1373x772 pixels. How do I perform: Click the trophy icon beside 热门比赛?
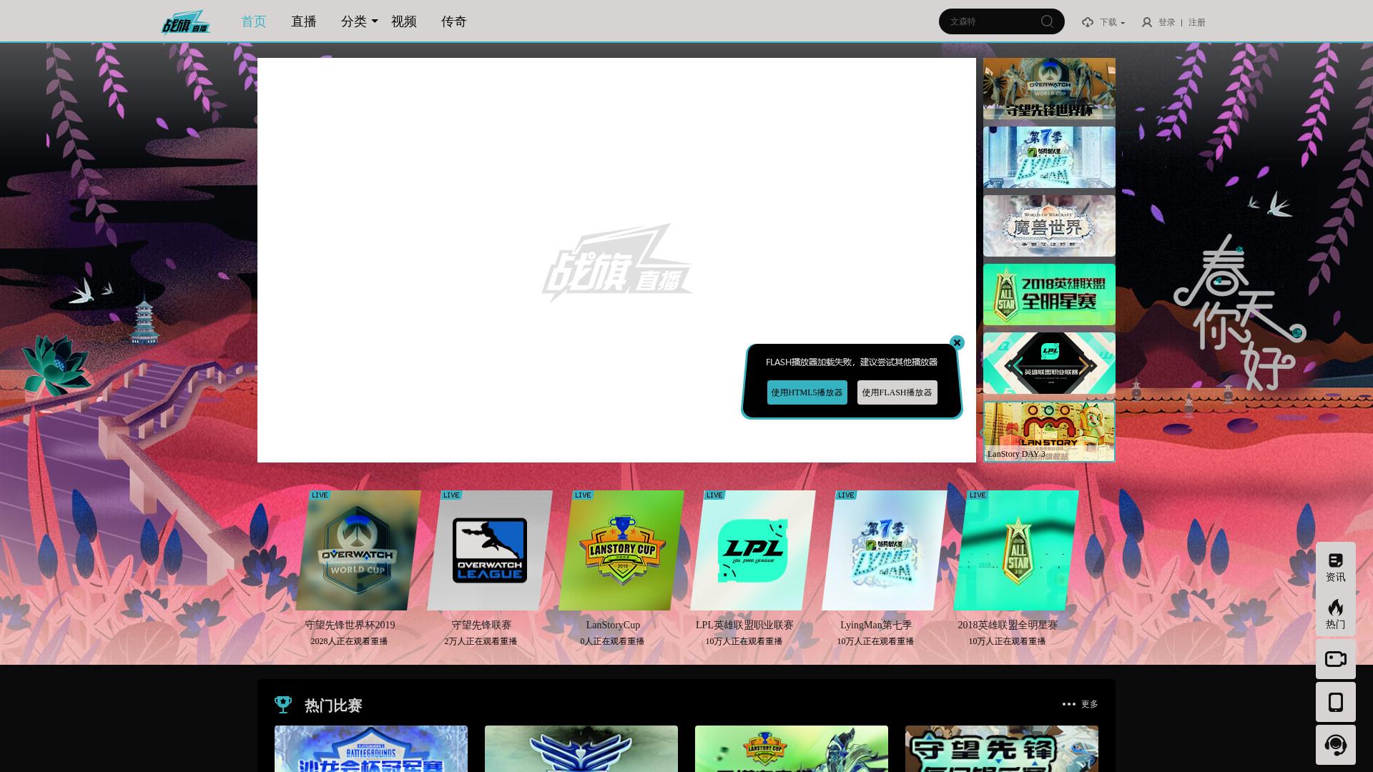pos(283,705)
